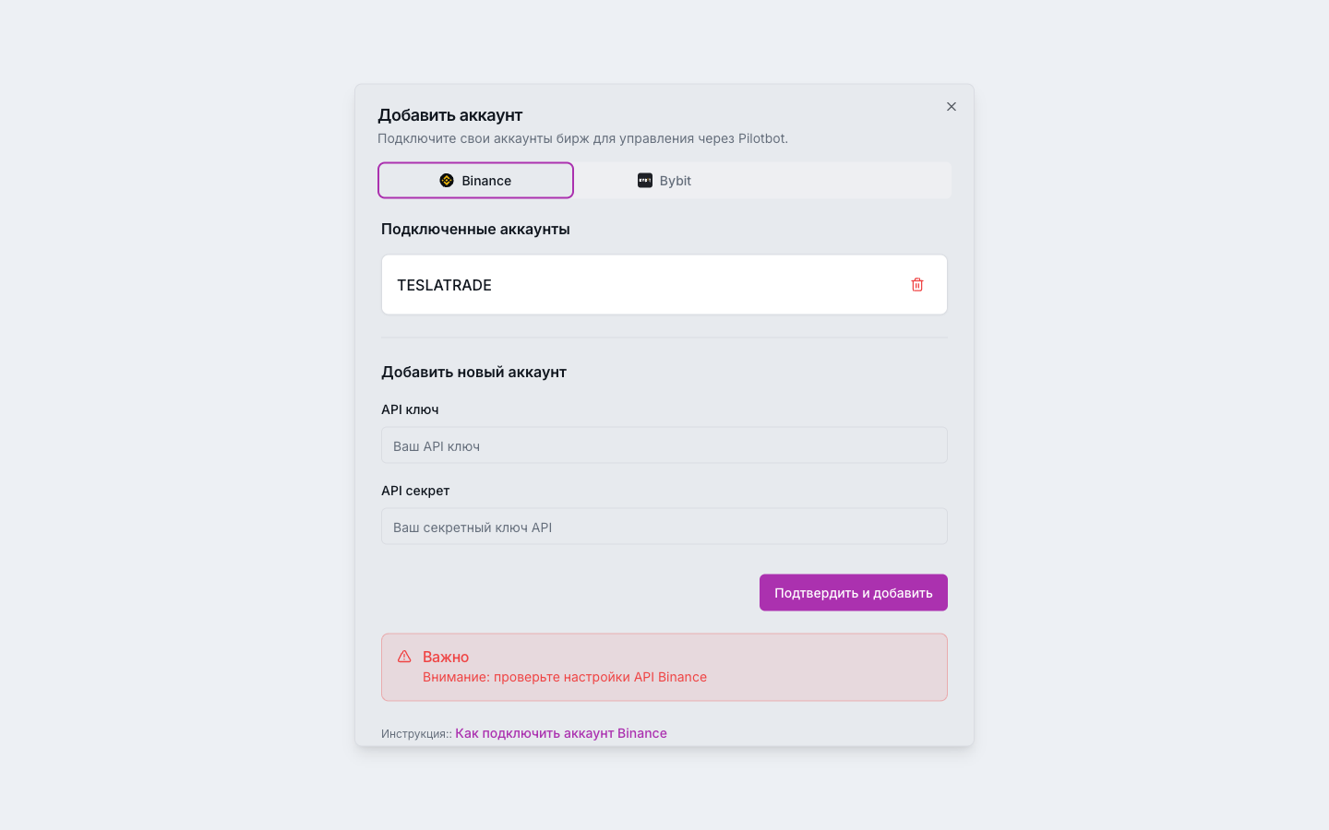Click the warning triangle icon
Image resolution: width=1329 pixels, height=830 pixels.
pyautogui.click(x=404, y=657)
